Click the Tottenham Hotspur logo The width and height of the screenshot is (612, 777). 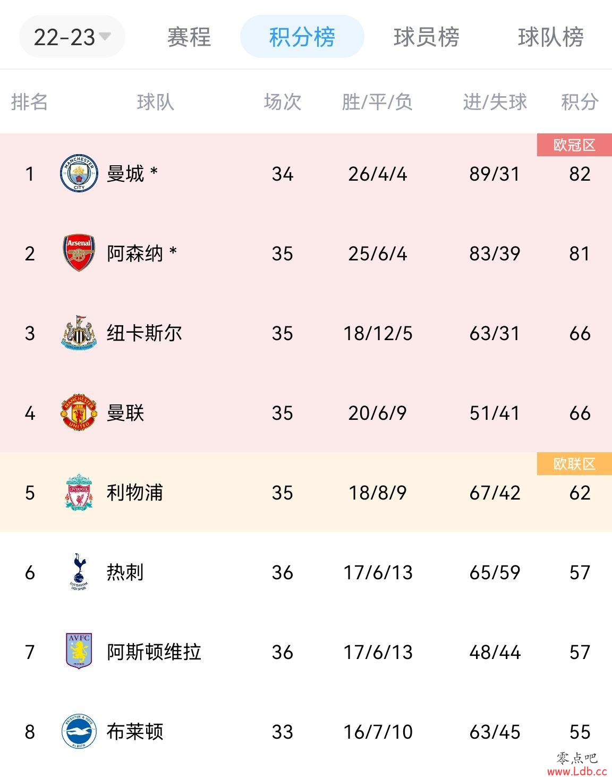[79, 572]
